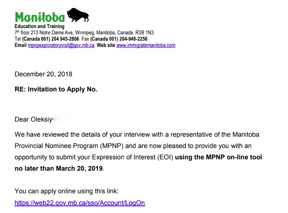288x213 pixels.
Task: Open the web22.gov.mb.ca LogOn link
Action: 80,203
